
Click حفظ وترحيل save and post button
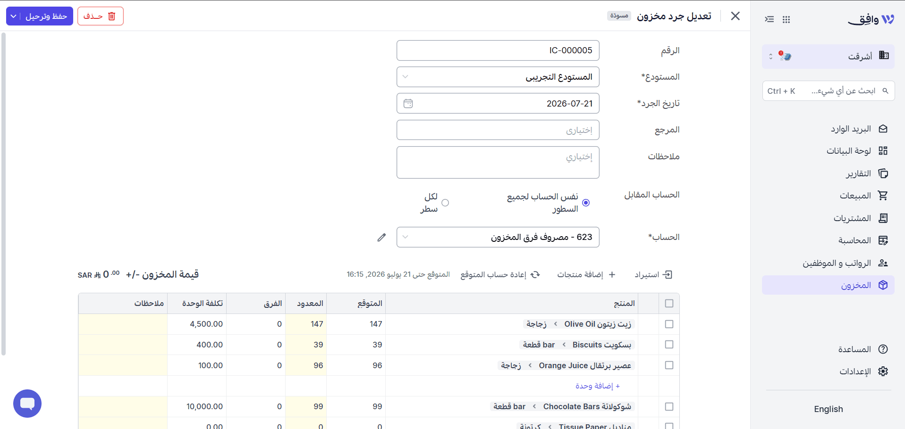(x=46, y=16)
